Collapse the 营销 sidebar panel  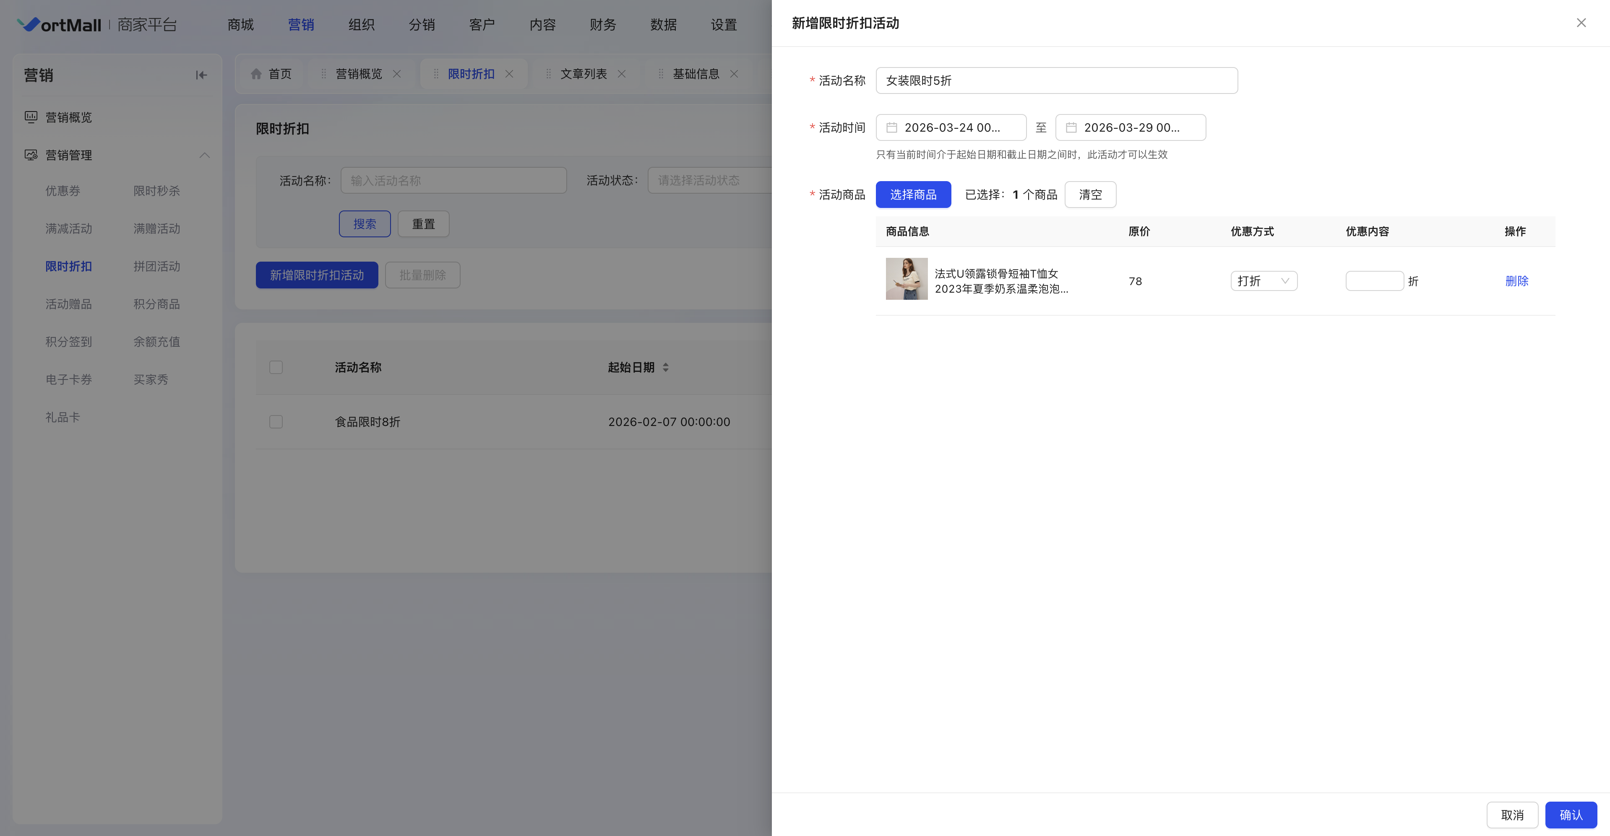coord(201,75)
